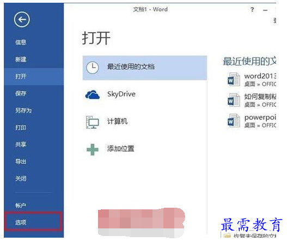This screenshot has width=287, height=242.
Task: Open 选项 at sidebar bottom
Action: click(33, 221)
